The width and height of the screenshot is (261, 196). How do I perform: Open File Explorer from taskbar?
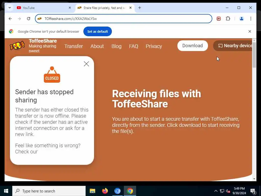click(x=92, y=191)
